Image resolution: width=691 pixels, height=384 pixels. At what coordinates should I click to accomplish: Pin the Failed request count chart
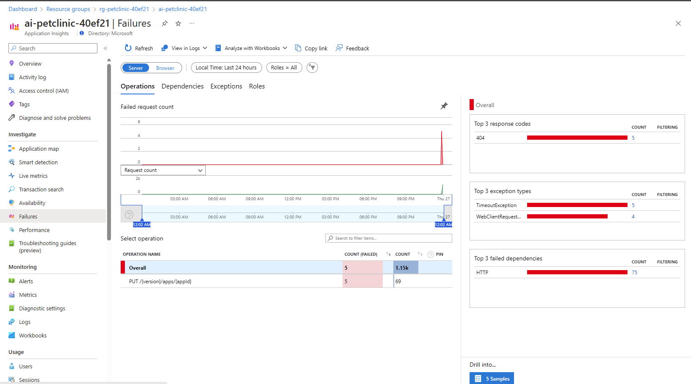[x=444, y=106]
